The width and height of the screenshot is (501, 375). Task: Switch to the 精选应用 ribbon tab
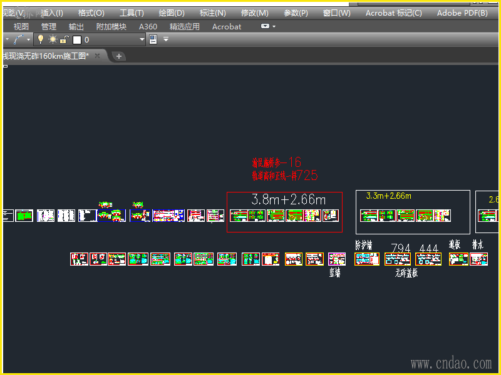pyautogui.click(x=185, y=26)
